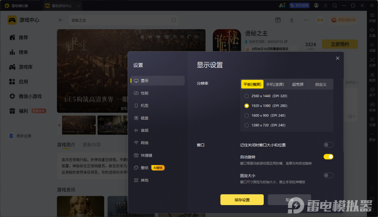The width and height of the screenshot is (378, 217).
Task: Open the 显示 settings section
Action: [158, 80]
